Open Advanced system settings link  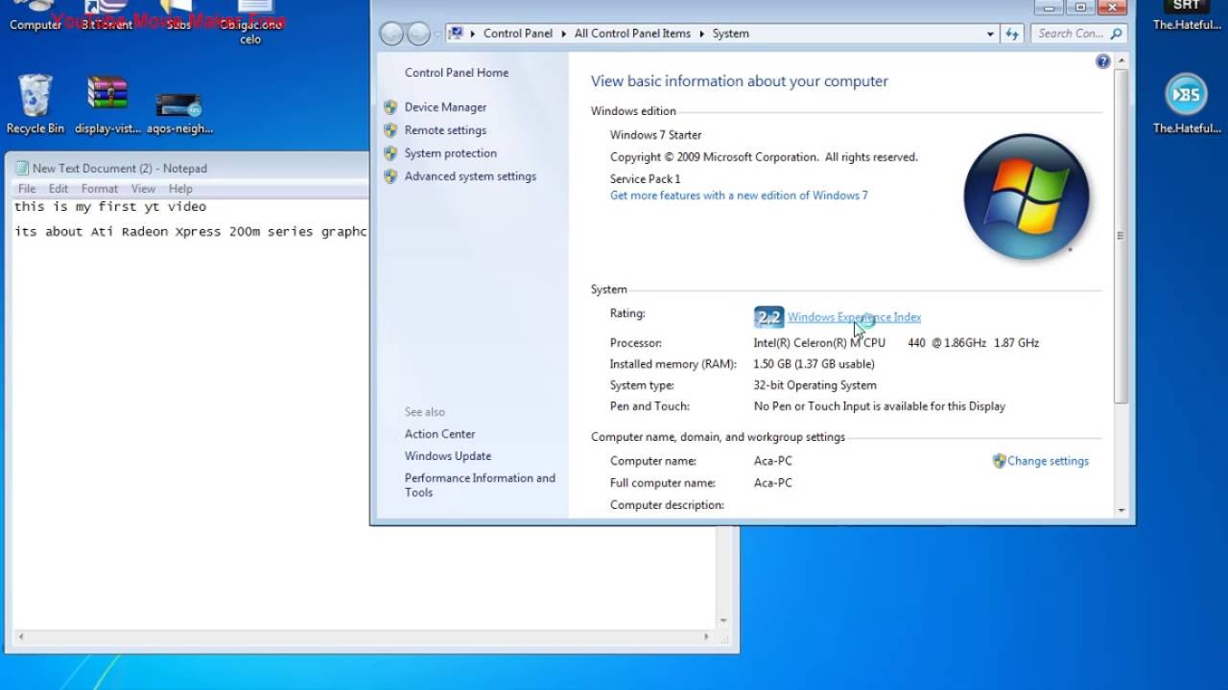(470, 176)
